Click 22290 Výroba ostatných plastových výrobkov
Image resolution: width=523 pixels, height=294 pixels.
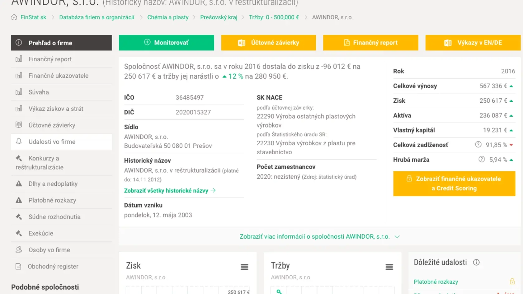[306, 121]
